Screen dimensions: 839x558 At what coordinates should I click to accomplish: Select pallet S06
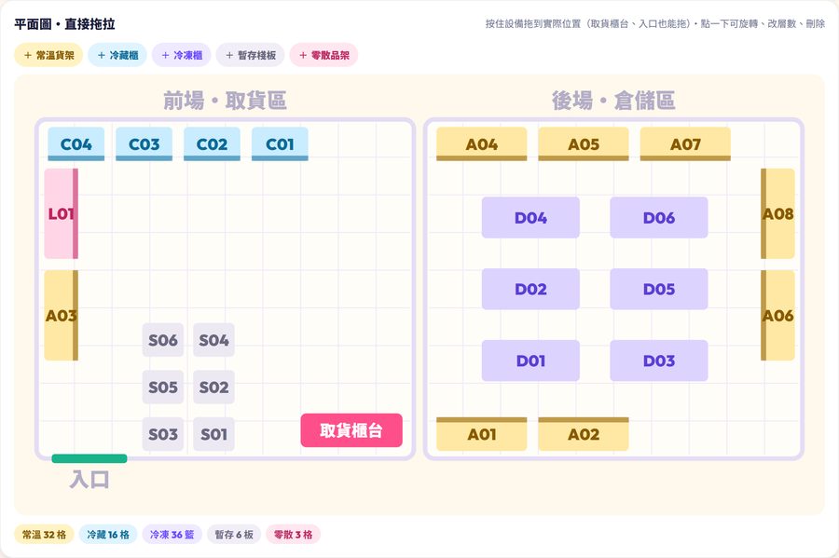(162, 340)
